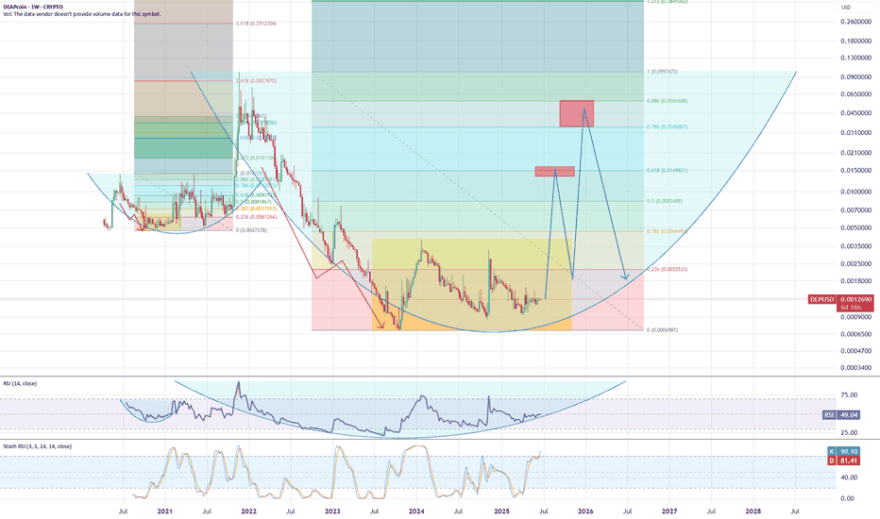The image size is (880, 519).
Task: Click the RSI 25.00 axis level
Action: 849,432
